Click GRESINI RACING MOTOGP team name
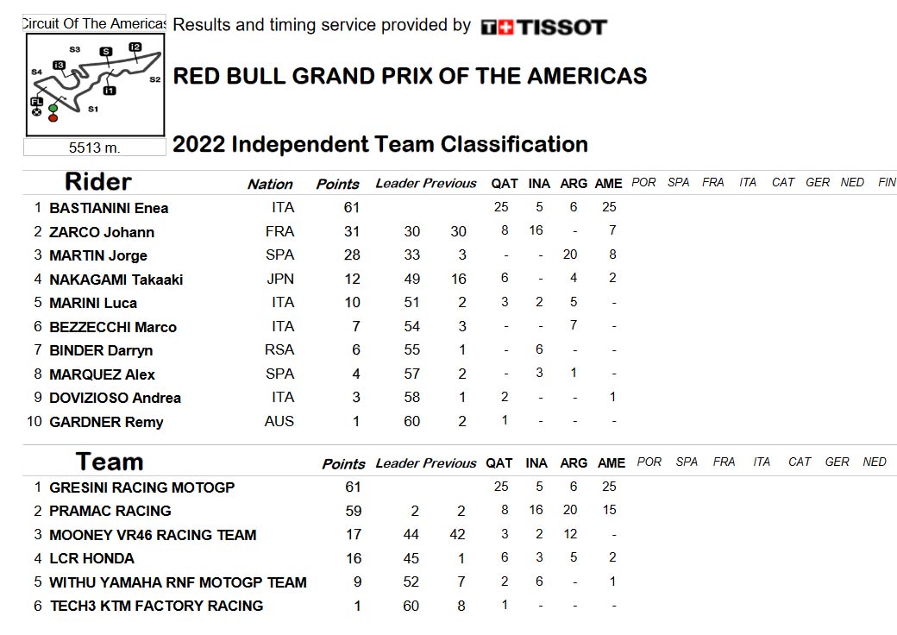 (141, 487)
